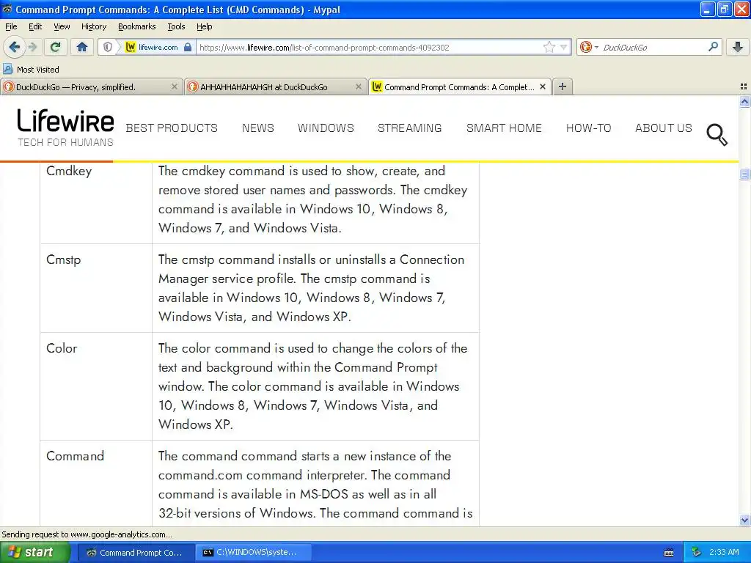Close the AHHAHHAHAHAHGH tab
This screenshot has height=563, width=751.
(x=358, y=87)
